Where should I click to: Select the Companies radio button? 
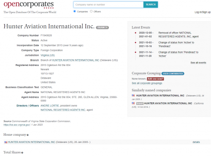click(75, 11)
